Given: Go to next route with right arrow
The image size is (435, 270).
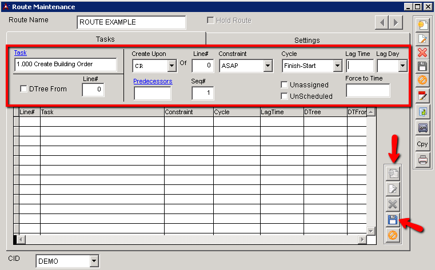Looking at the screenshot, I should click(396, 23).
